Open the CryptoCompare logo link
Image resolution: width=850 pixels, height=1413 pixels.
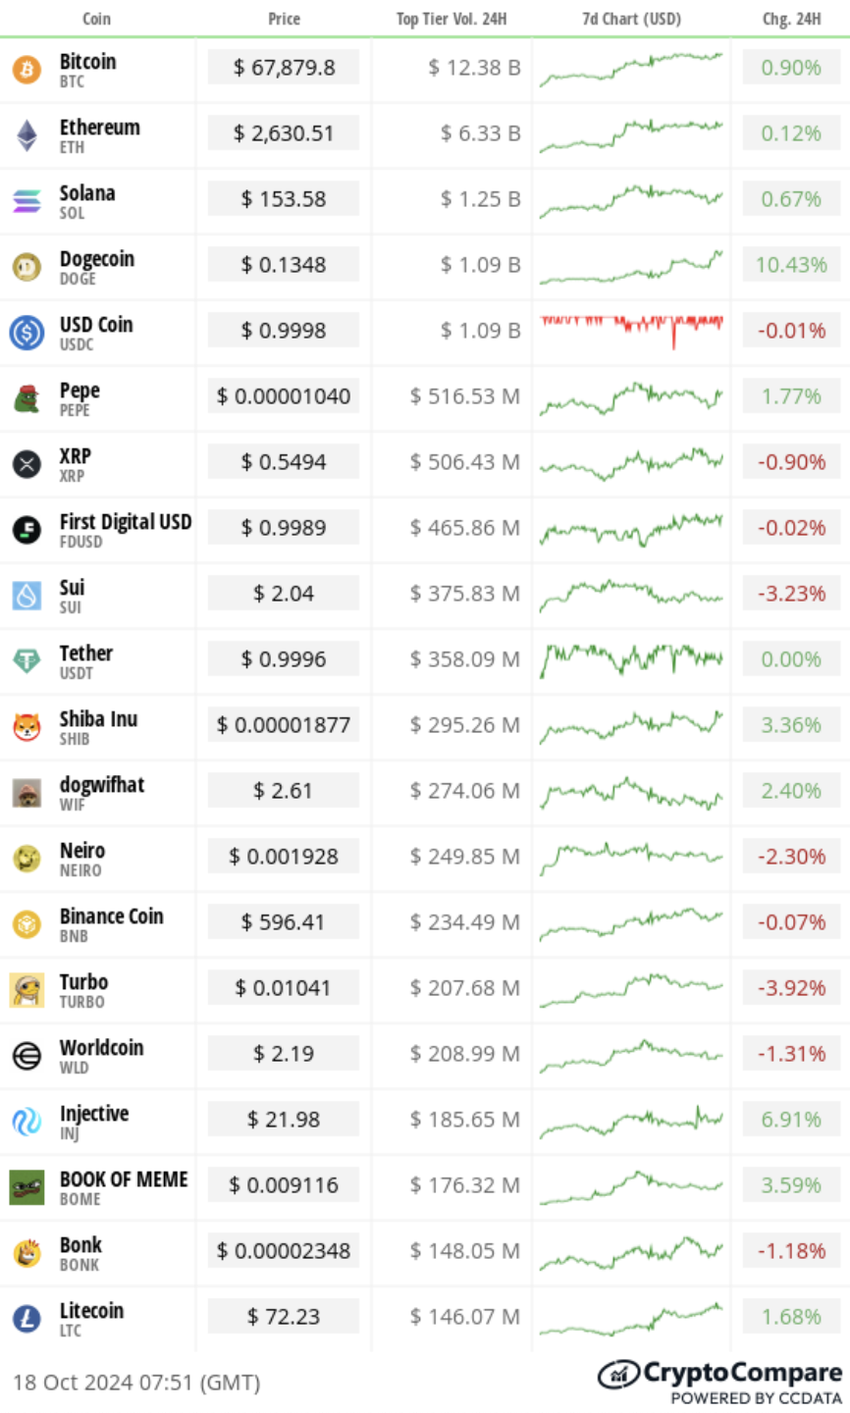coord(719,1382)
